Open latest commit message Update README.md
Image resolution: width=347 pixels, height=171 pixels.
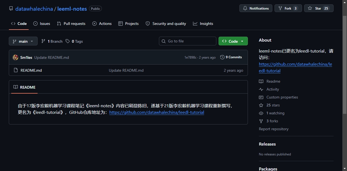[52, 57]
